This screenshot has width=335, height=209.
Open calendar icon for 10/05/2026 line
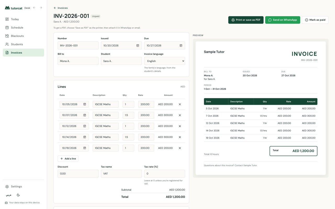pyautogui.click(x=85, y=104)
